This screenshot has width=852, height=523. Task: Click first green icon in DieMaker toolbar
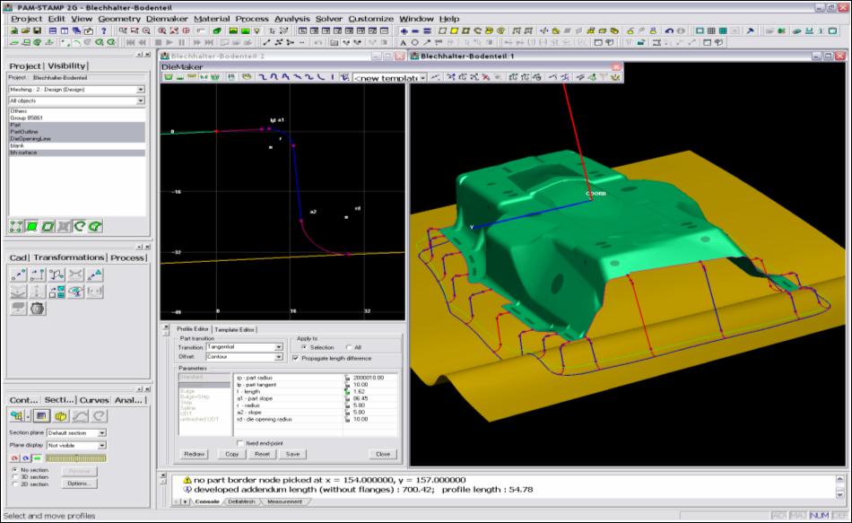point(168,78)
